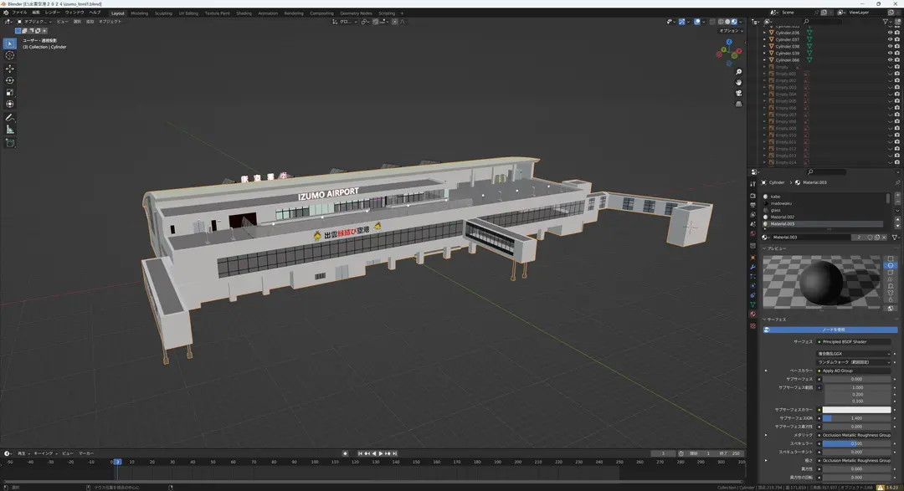Viewport: 904px width, 491px height.
Task: Click the Principled BSDF Shader surface field
Action: 854,342
